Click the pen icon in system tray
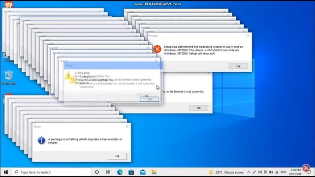The width and height of the screenshot is (315, 177). 254,172
